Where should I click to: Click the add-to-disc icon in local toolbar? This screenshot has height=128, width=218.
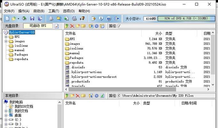tap(91, 96)
